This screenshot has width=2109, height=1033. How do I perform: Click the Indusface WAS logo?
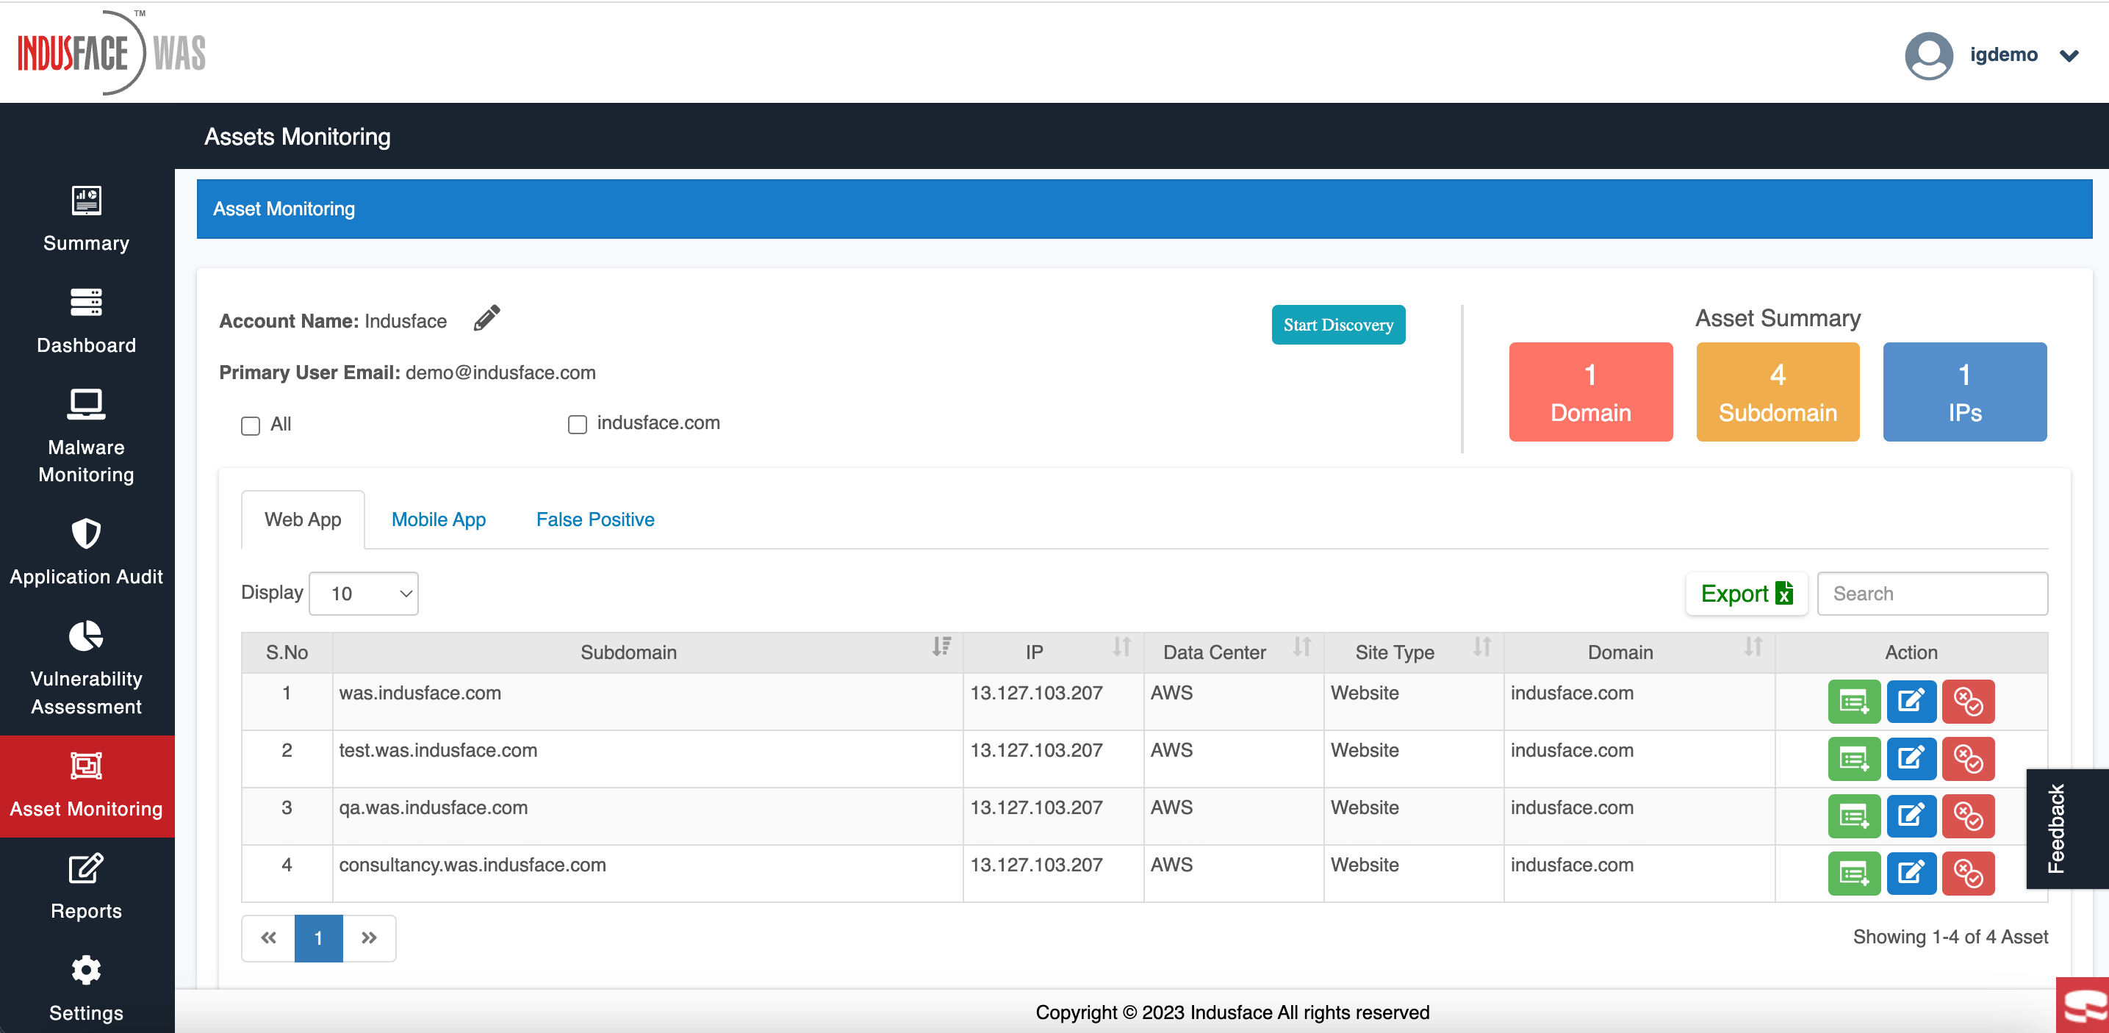[112, 52]
